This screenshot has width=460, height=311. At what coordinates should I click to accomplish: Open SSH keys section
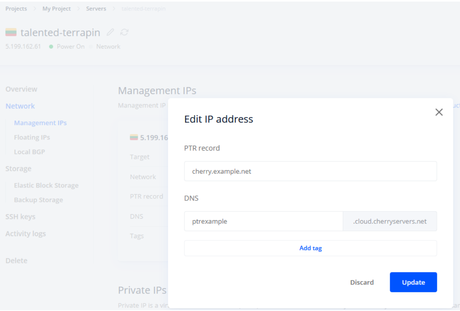(20, 217)
